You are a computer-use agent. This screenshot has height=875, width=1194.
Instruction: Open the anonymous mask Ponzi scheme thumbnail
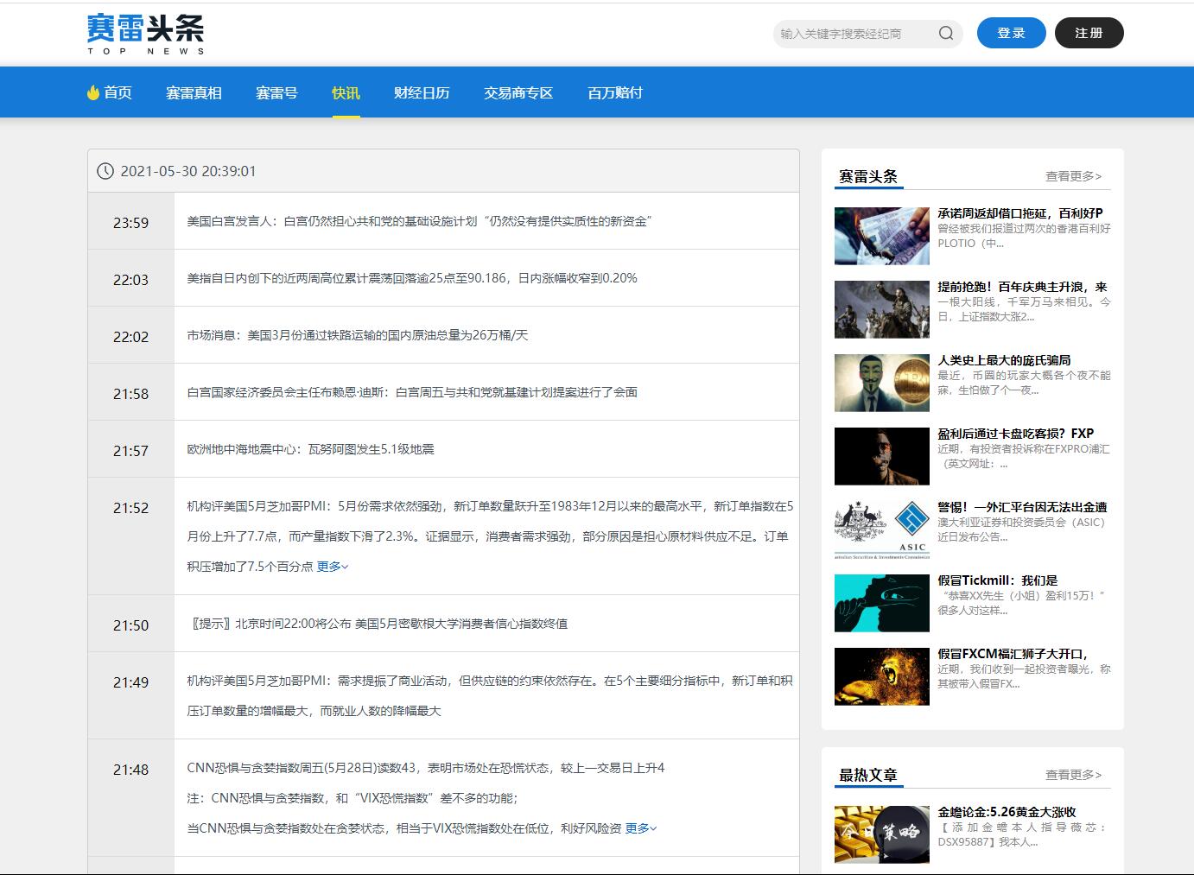pos(881,382)
